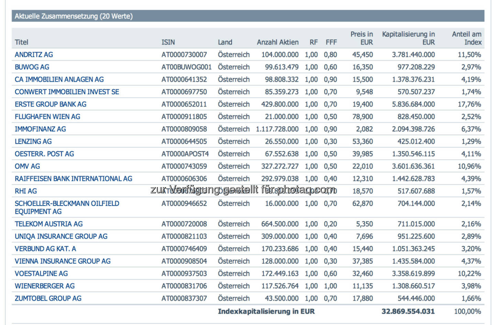Click index share 17,76%
Image resolution: width=495 pixels, height=325 pixels.
click(470, 104)
